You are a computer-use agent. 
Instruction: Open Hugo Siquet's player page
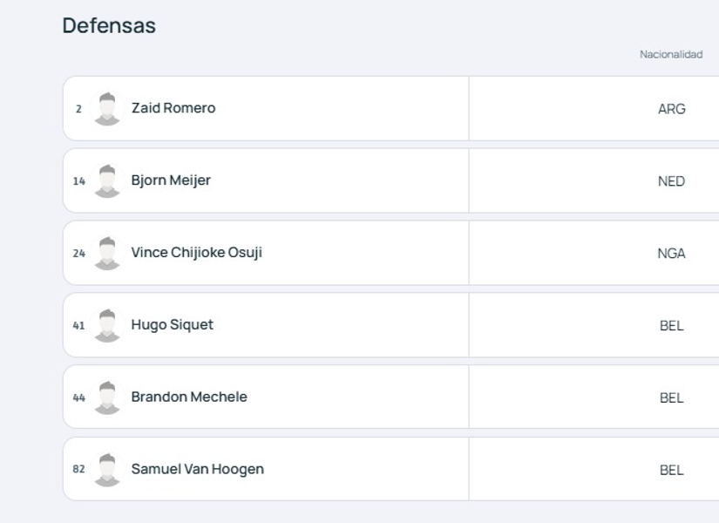click(x=172, y=325)
